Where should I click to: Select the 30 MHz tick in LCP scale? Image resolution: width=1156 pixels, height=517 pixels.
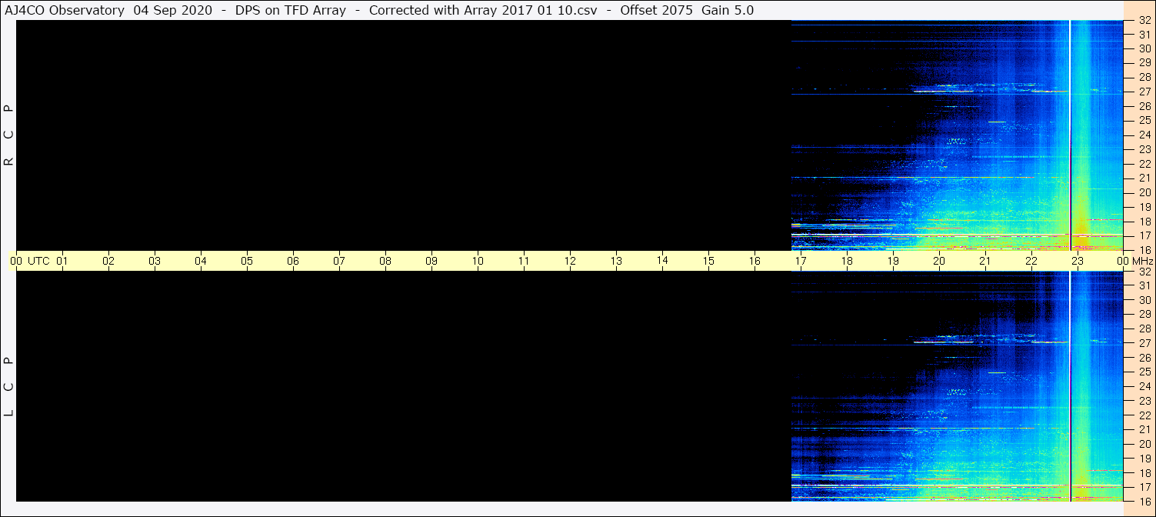[1144, 300]
